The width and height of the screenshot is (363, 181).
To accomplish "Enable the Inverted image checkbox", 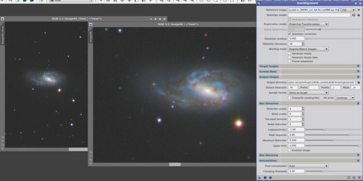I will pos(289,150).
